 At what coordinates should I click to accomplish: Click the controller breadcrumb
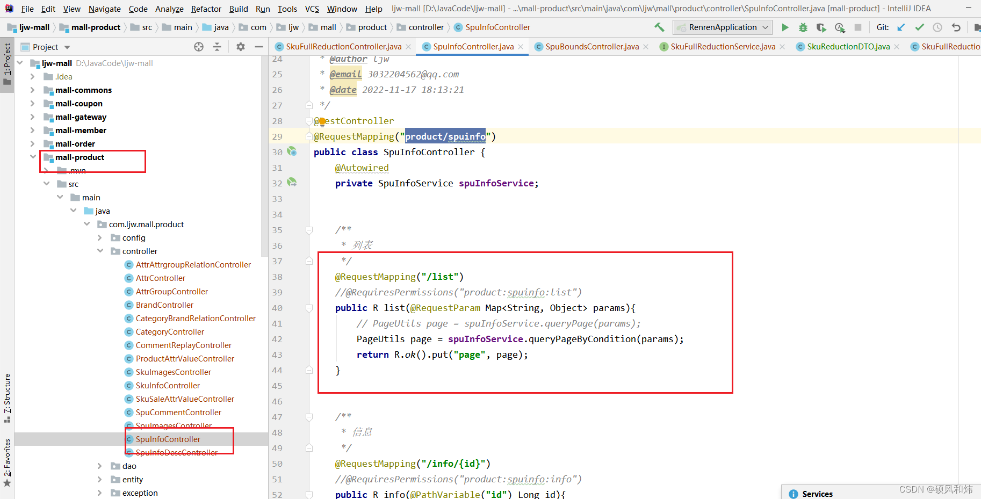point(421,27)
